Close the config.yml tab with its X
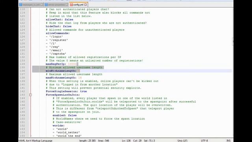The width and height of the screenshot is (252, 142). [x=85, y=5]
